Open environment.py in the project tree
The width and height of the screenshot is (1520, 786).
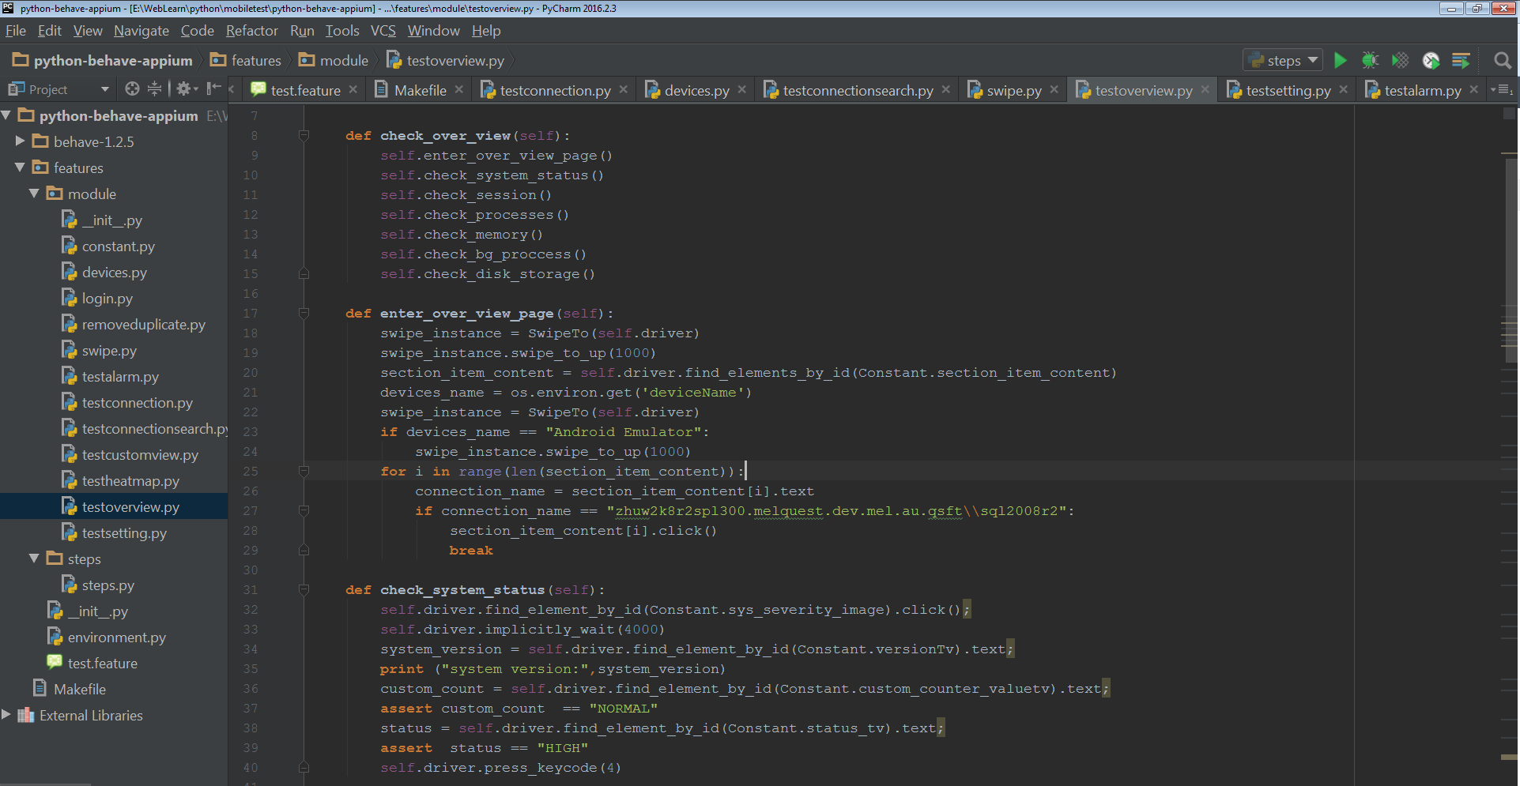coord(116,637)
